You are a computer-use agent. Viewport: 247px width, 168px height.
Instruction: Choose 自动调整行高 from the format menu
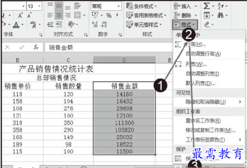(x=203, y=54)
